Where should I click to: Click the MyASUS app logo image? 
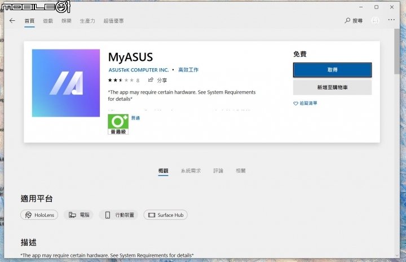coord(66,83)
